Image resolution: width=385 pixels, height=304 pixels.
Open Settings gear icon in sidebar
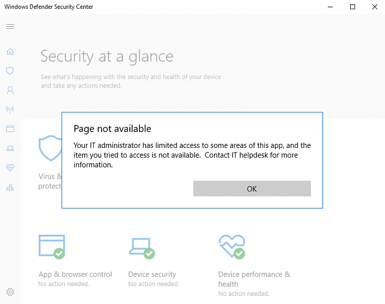(10, 292)
